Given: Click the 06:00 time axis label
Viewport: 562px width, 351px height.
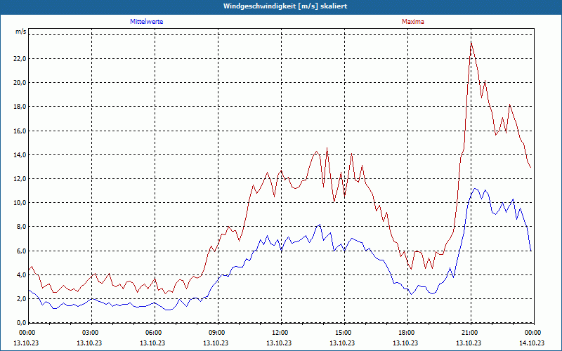Looking at the screenshot, I should point(155,333).
